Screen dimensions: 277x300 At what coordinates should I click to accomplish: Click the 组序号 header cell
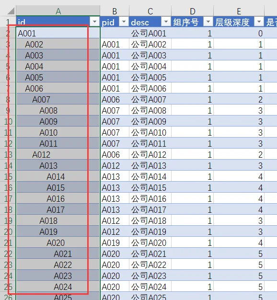[193, 22]
